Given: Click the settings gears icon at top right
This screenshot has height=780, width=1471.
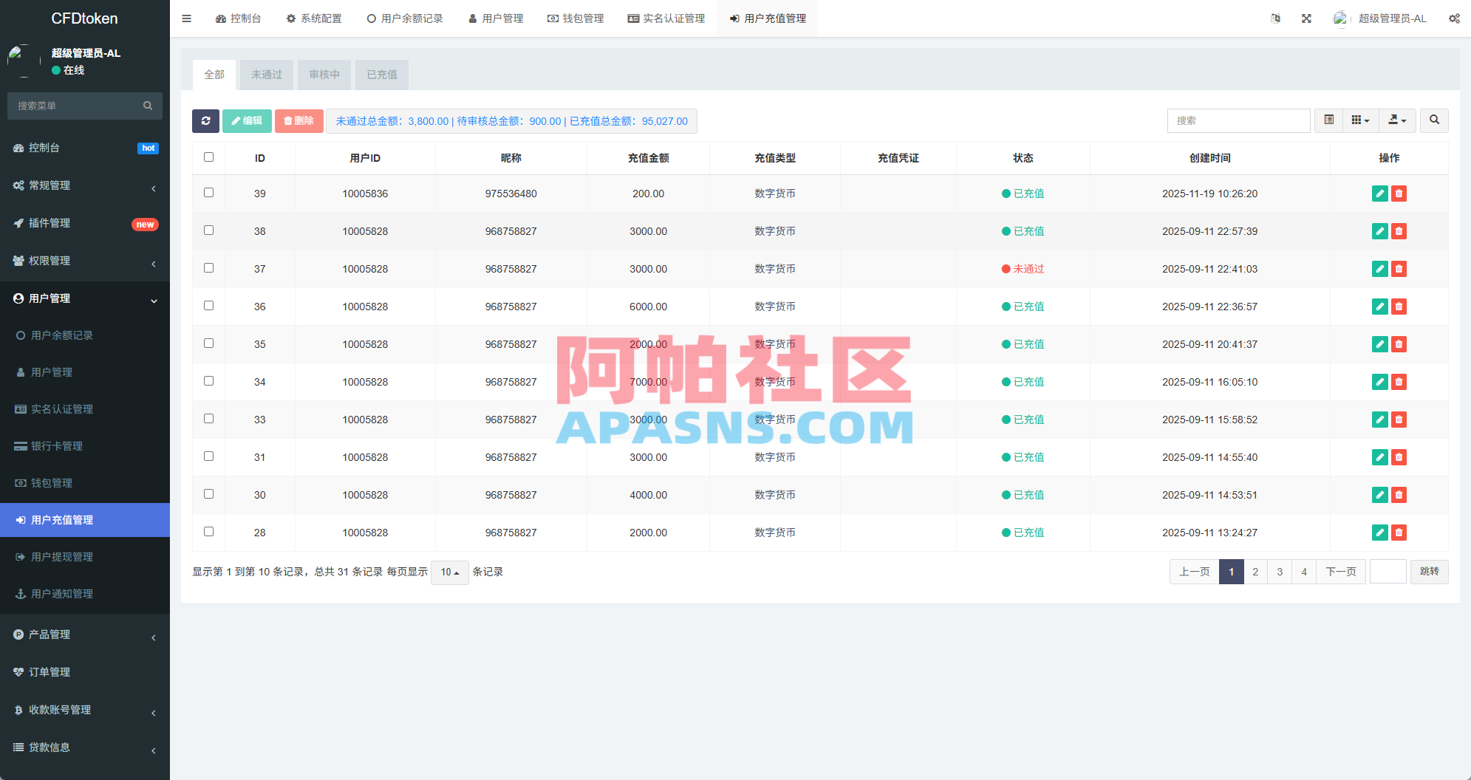Looking at the screenshot, I should coord(1454,18).
